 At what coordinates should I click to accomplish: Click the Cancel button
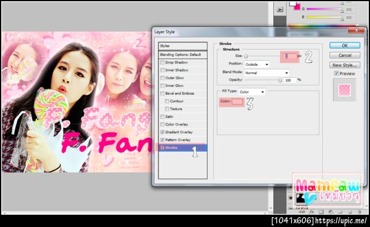click(x=345, y=55)
